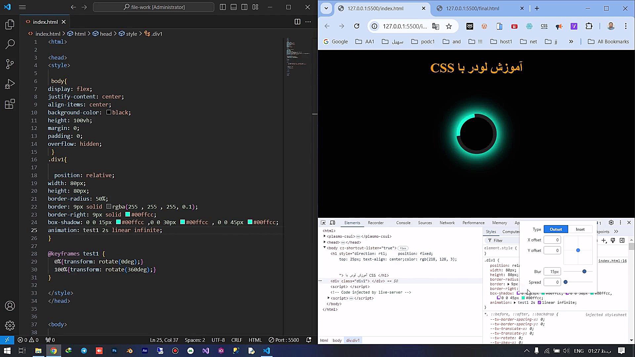Click the div.div1 breadcrumb in DevTools
The height and width of the screenshot is (357, 635).
(x=353, y=340)
